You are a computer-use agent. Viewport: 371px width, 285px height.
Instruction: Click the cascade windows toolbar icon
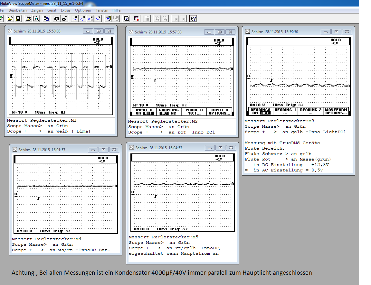tap(126, 19)
